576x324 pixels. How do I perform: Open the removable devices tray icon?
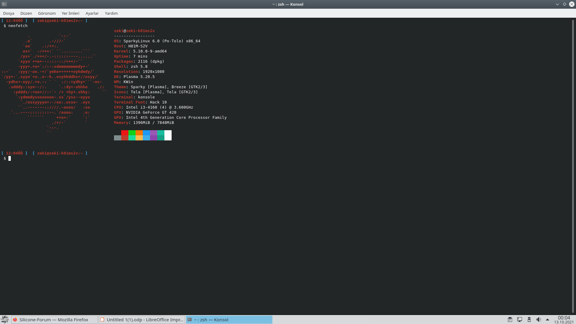click(529, 319)
